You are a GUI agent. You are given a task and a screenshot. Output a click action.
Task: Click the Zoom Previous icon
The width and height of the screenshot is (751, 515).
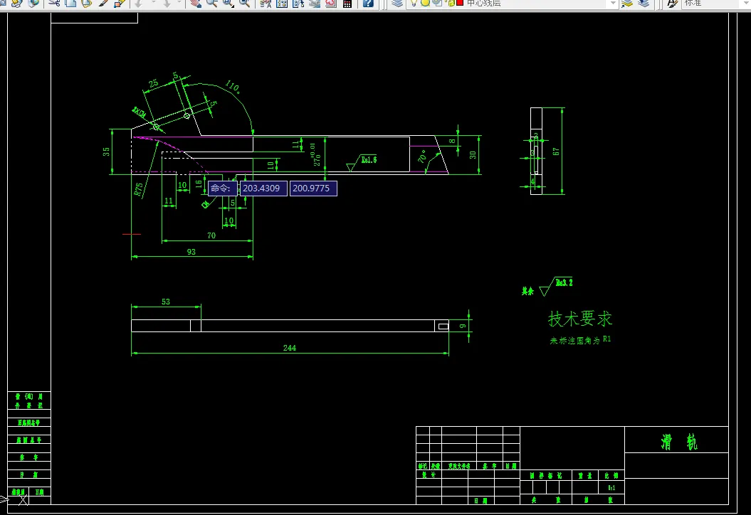coord(244,4)
